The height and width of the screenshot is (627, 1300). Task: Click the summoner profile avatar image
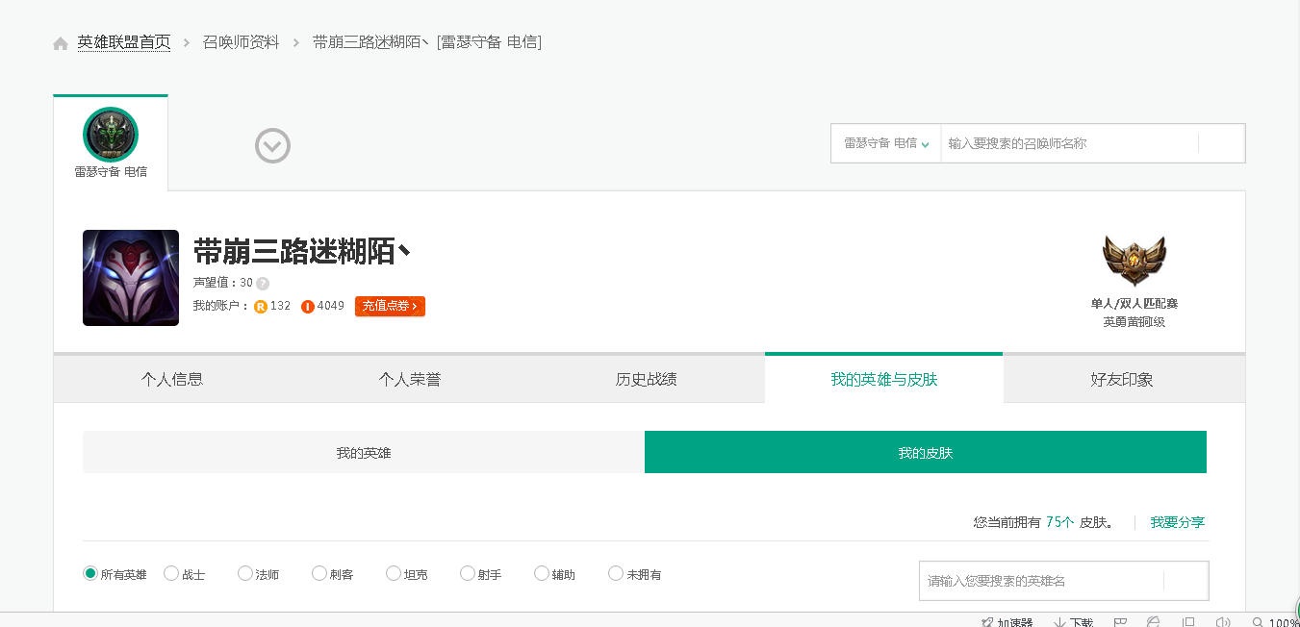pyautogui.click(x=131, y=278)
